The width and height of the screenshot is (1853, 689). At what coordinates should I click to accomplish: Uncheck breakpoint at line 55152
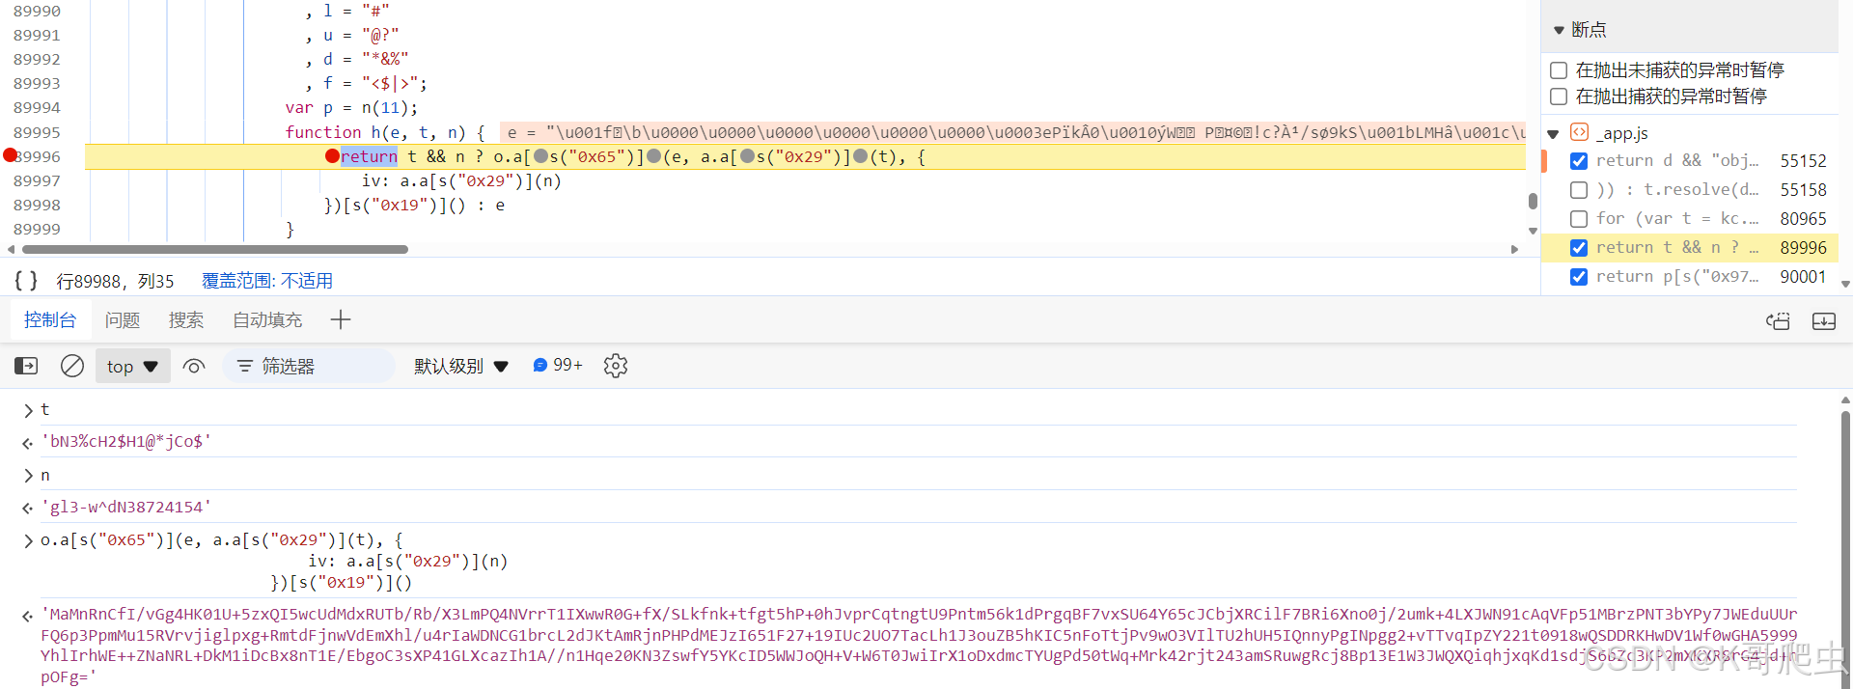click(1579, 161)
